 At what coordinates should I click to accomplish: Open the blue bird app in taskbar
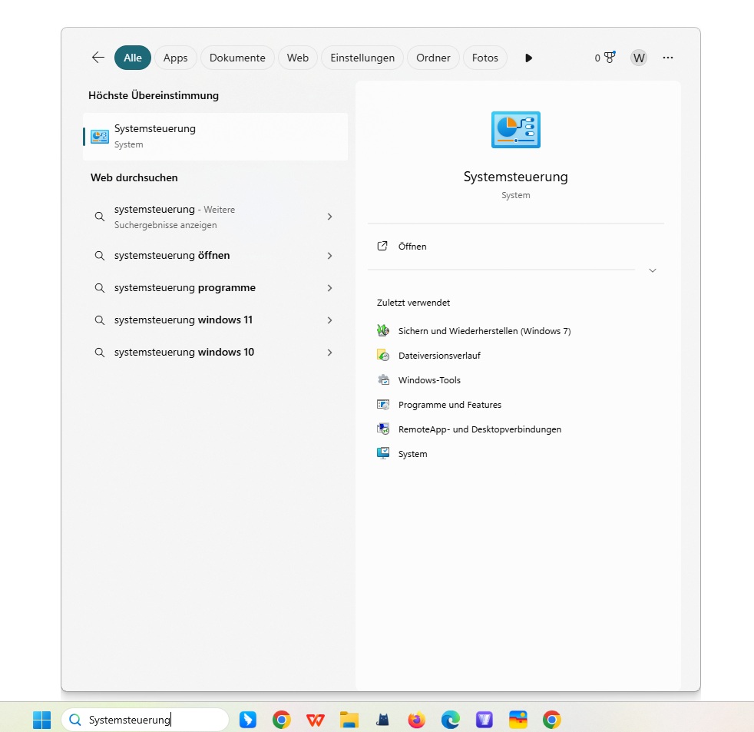click(248, 720)
